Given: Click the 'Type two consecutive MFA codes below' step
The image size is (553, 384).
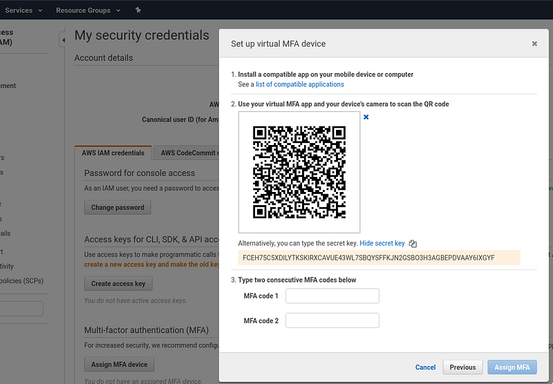Looking at the screenshot, I should [297, 280].
